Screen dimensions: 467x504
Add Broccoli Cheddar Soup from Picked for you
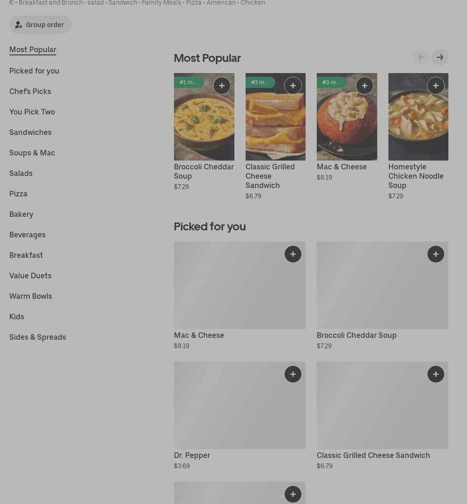click(436, 254)
